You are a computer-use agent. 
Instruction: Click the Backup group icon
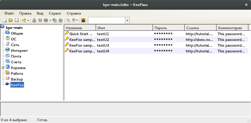[8, 78]
